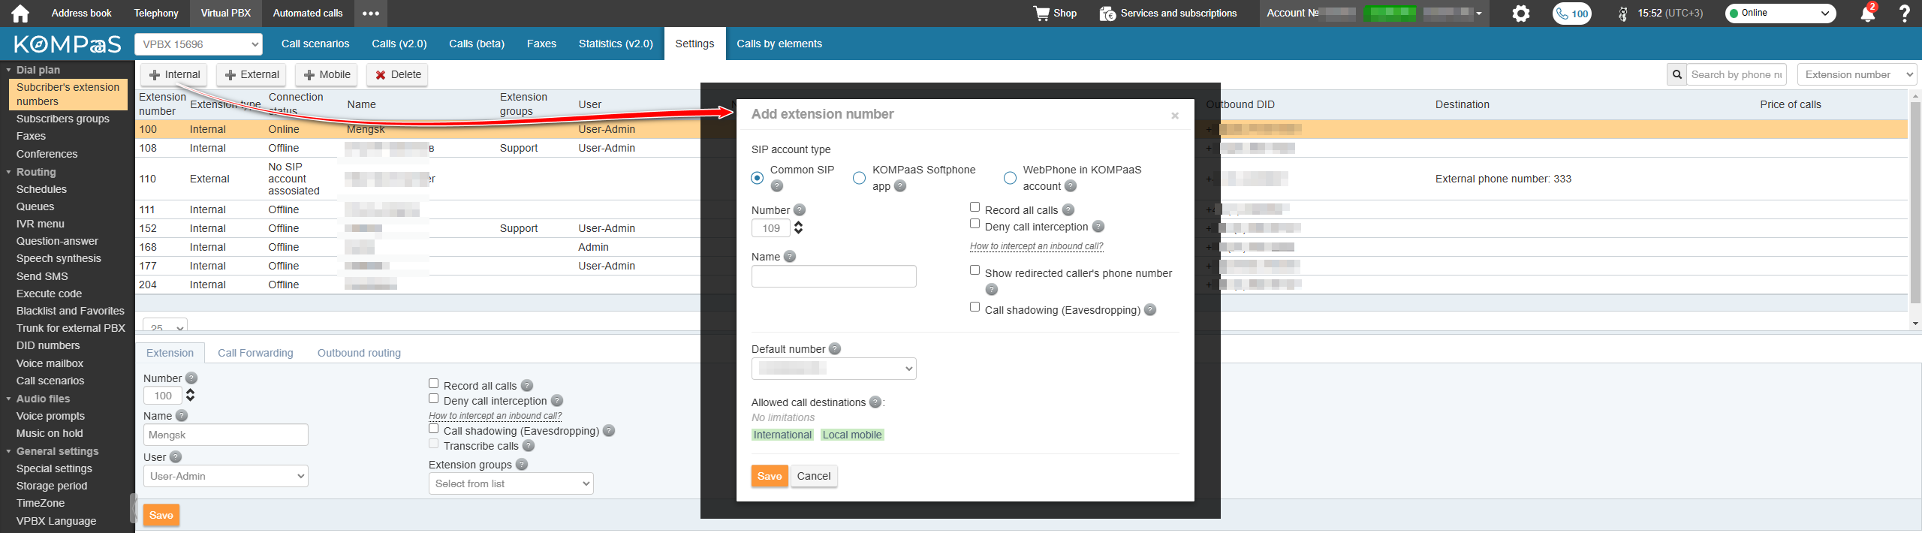Viewport: 1922px width, 533px height.
Task: Click Cancel in Add extension dialog
Action: pos(814,476)
